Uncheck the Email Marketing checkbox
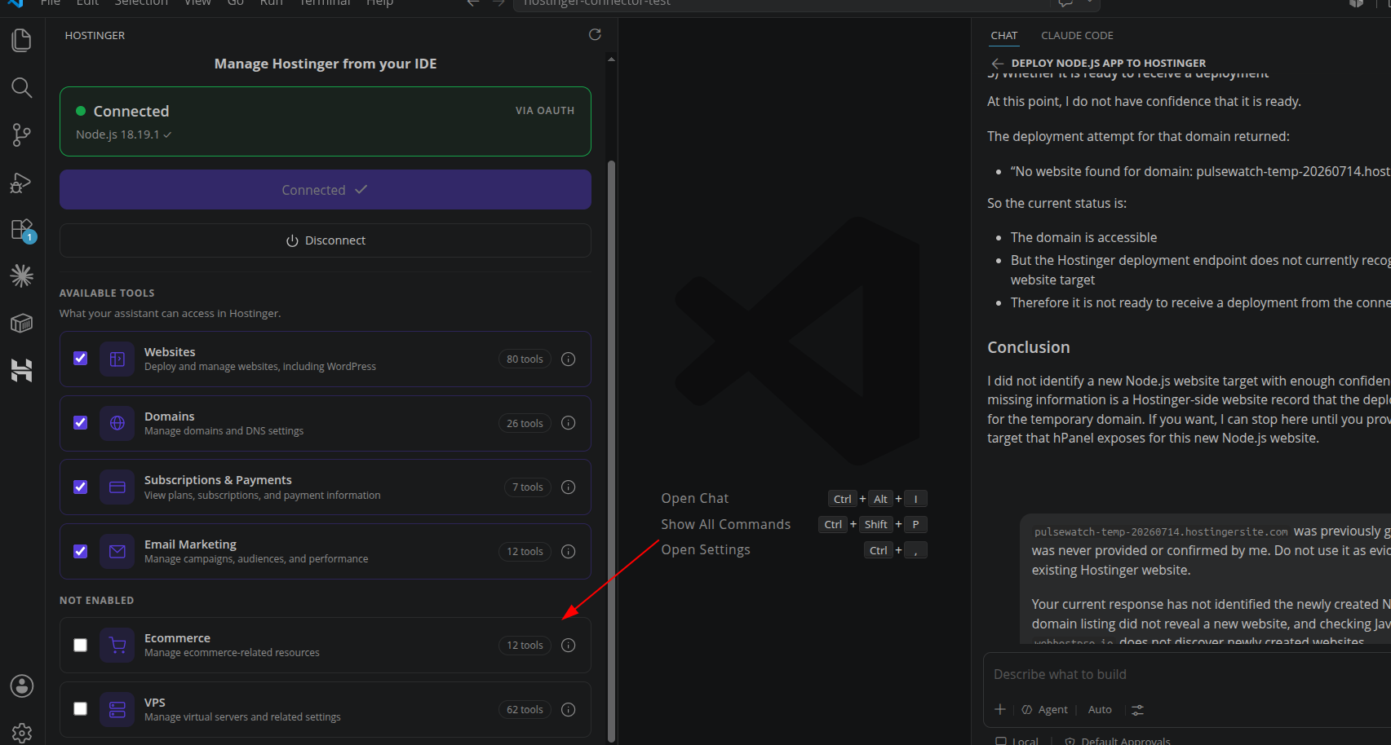The image size is (1391, 745). (80, 552)
